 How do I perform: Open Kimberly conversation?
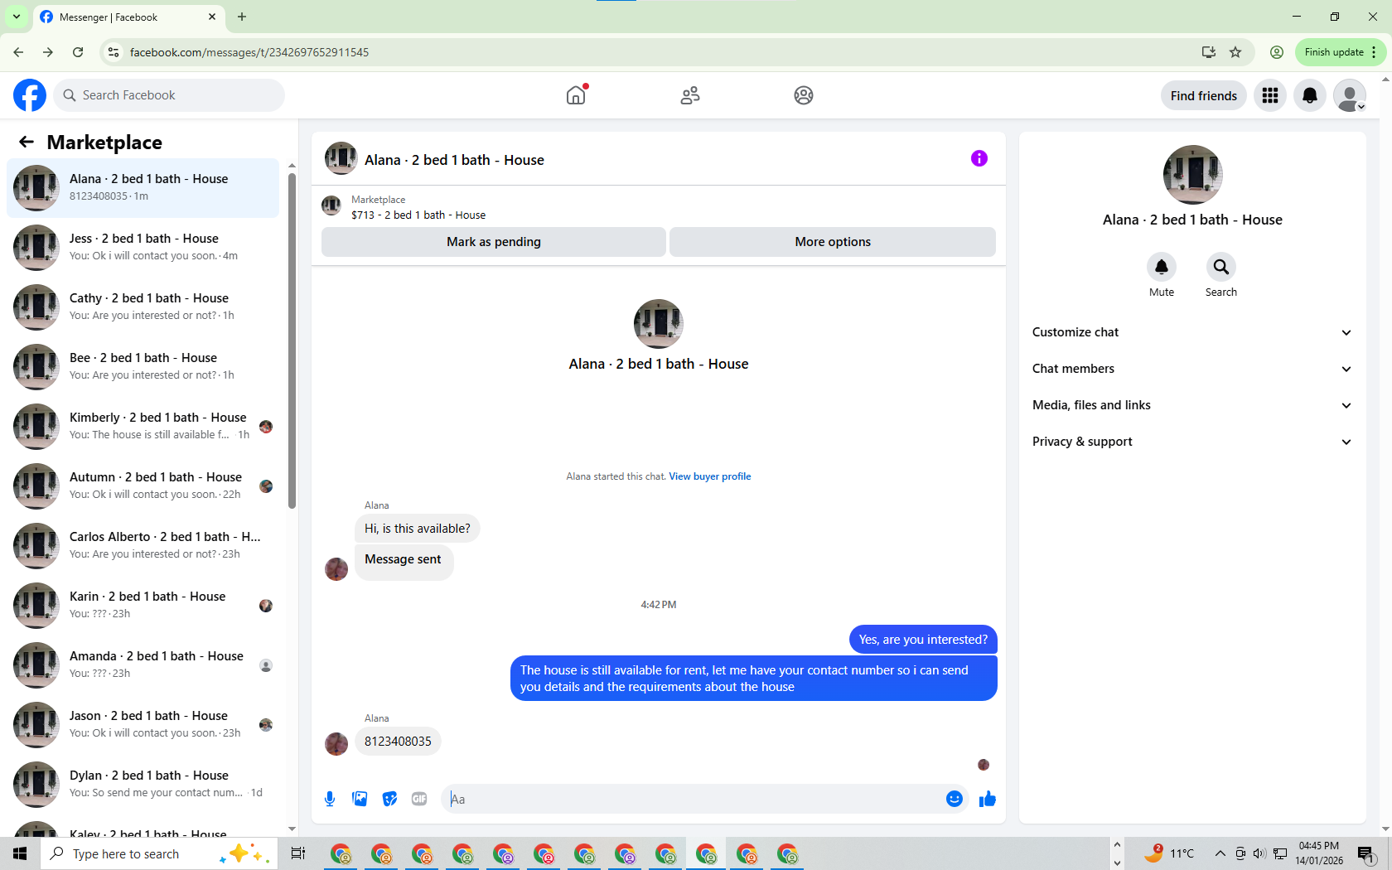143,427
